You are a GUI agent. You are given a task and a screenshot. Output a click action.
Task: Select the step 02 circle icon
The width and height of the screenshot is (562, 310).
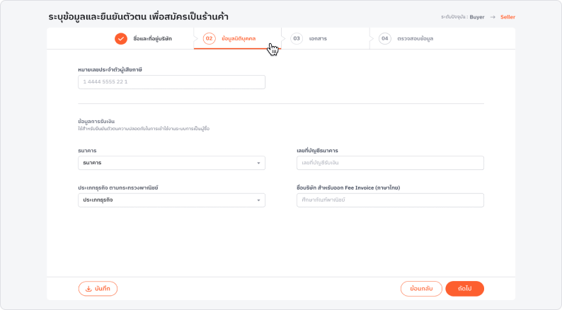(209, 38)
